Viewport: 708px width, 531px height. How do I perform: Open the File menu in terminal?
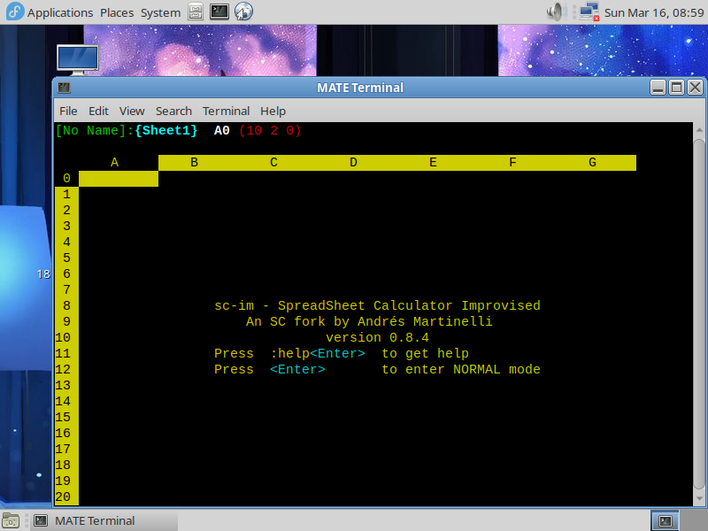68,111
